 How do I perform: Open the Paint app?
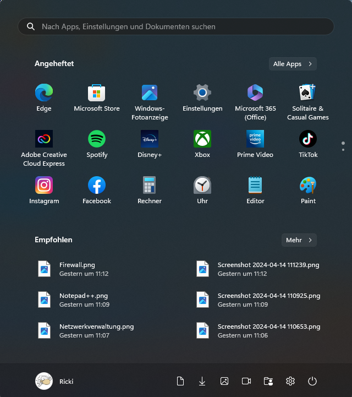(x=308, y=186)
